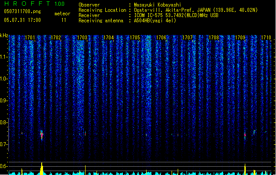
Task: Click the 0.8 kHz axis label
Action: click(4, 122)
